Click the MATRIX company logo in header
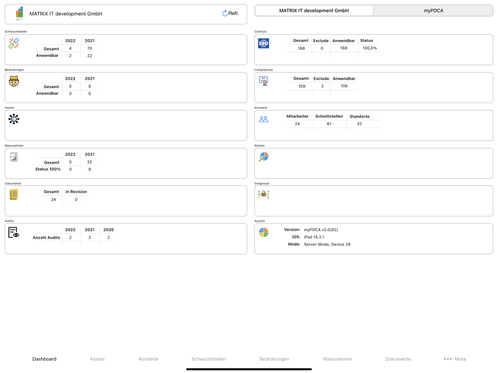498x373 pixels. [x=19, y=13]
